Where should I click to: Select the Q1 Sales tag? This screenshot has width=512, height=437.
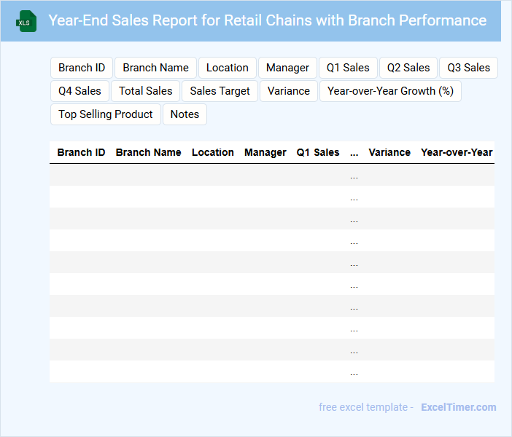tap(348, 68)
